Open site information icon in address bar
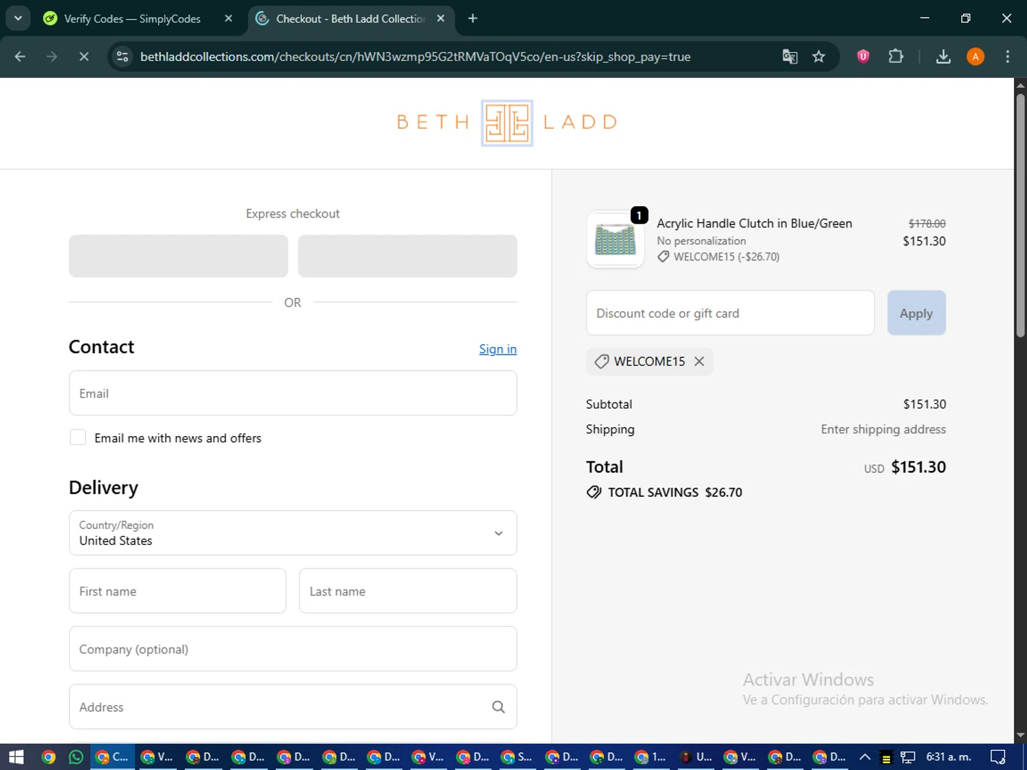Screen dimensions: 1027x770 (x=123, y=57)
